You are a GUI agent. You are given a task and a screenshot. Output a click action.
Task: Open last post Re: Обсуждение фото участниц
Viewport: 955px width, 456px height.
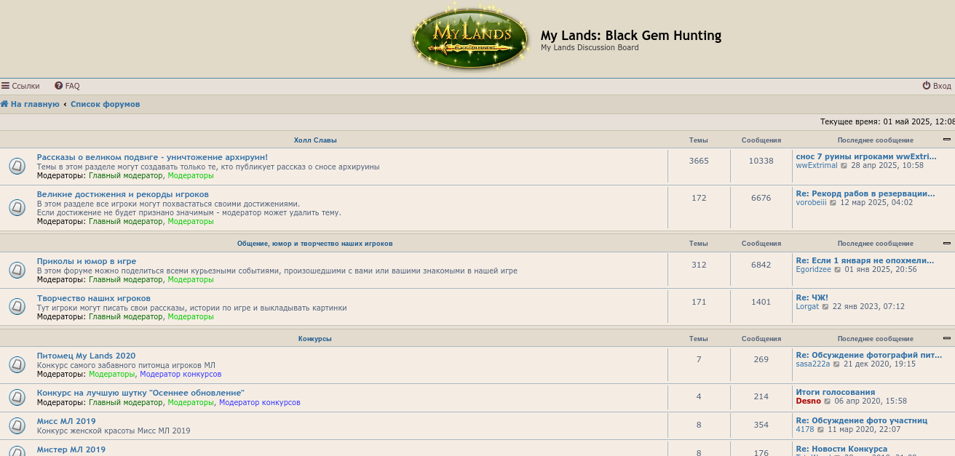click(862, 420)
